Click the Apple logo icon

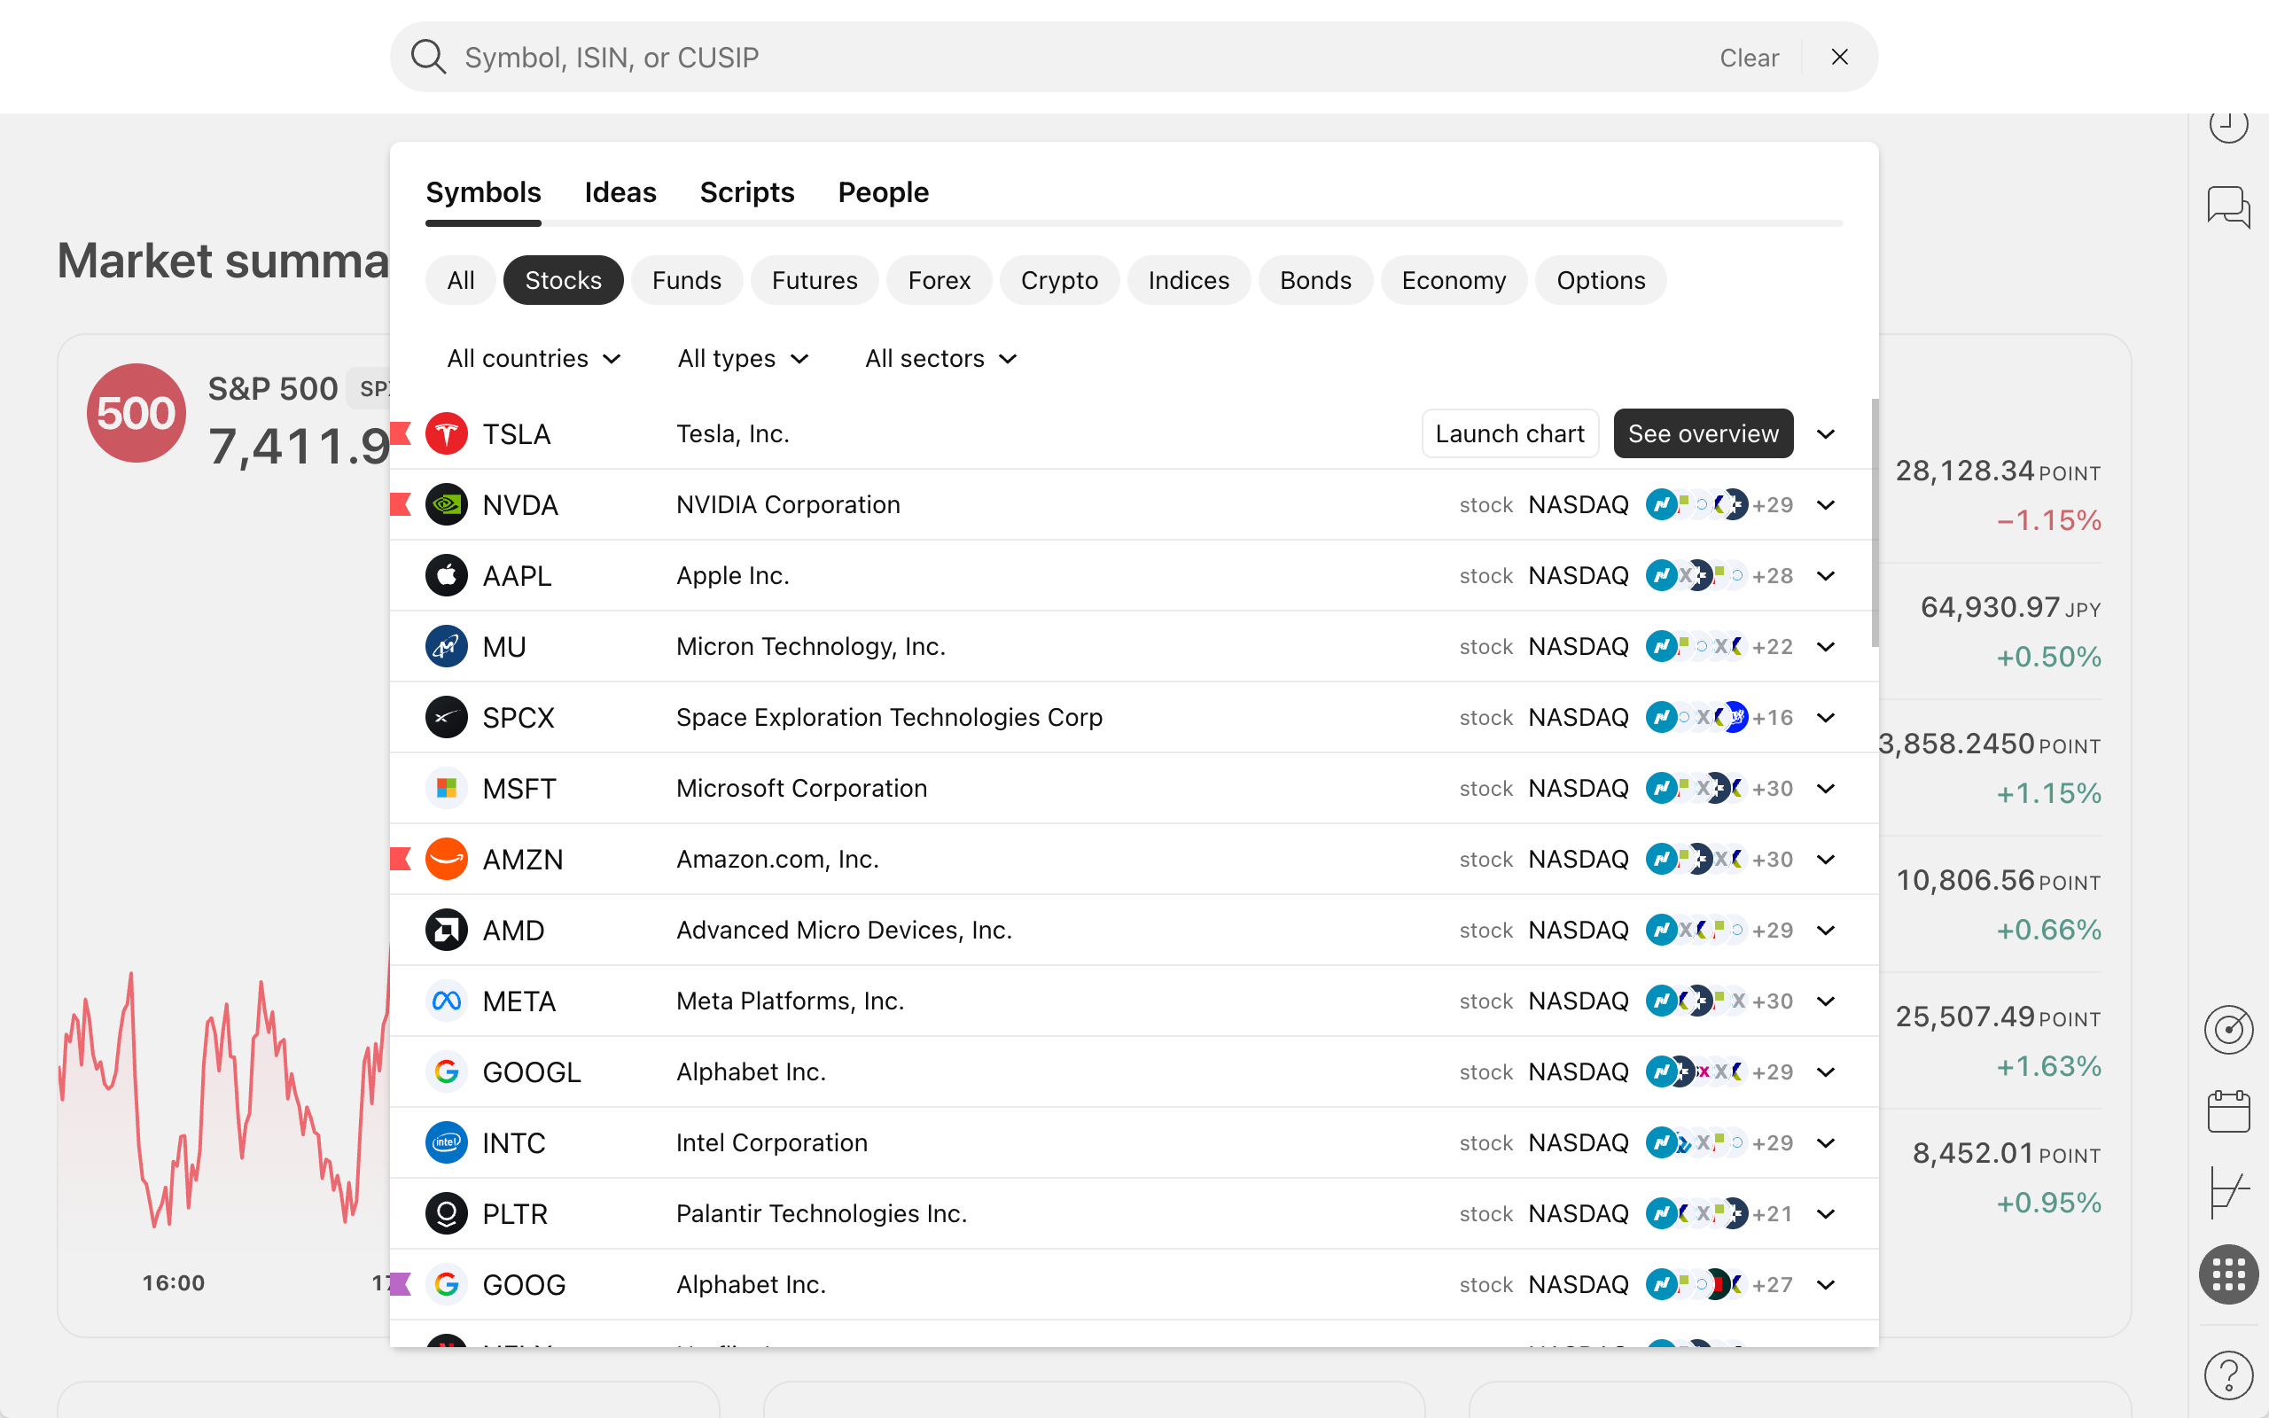tap(447, 575)
